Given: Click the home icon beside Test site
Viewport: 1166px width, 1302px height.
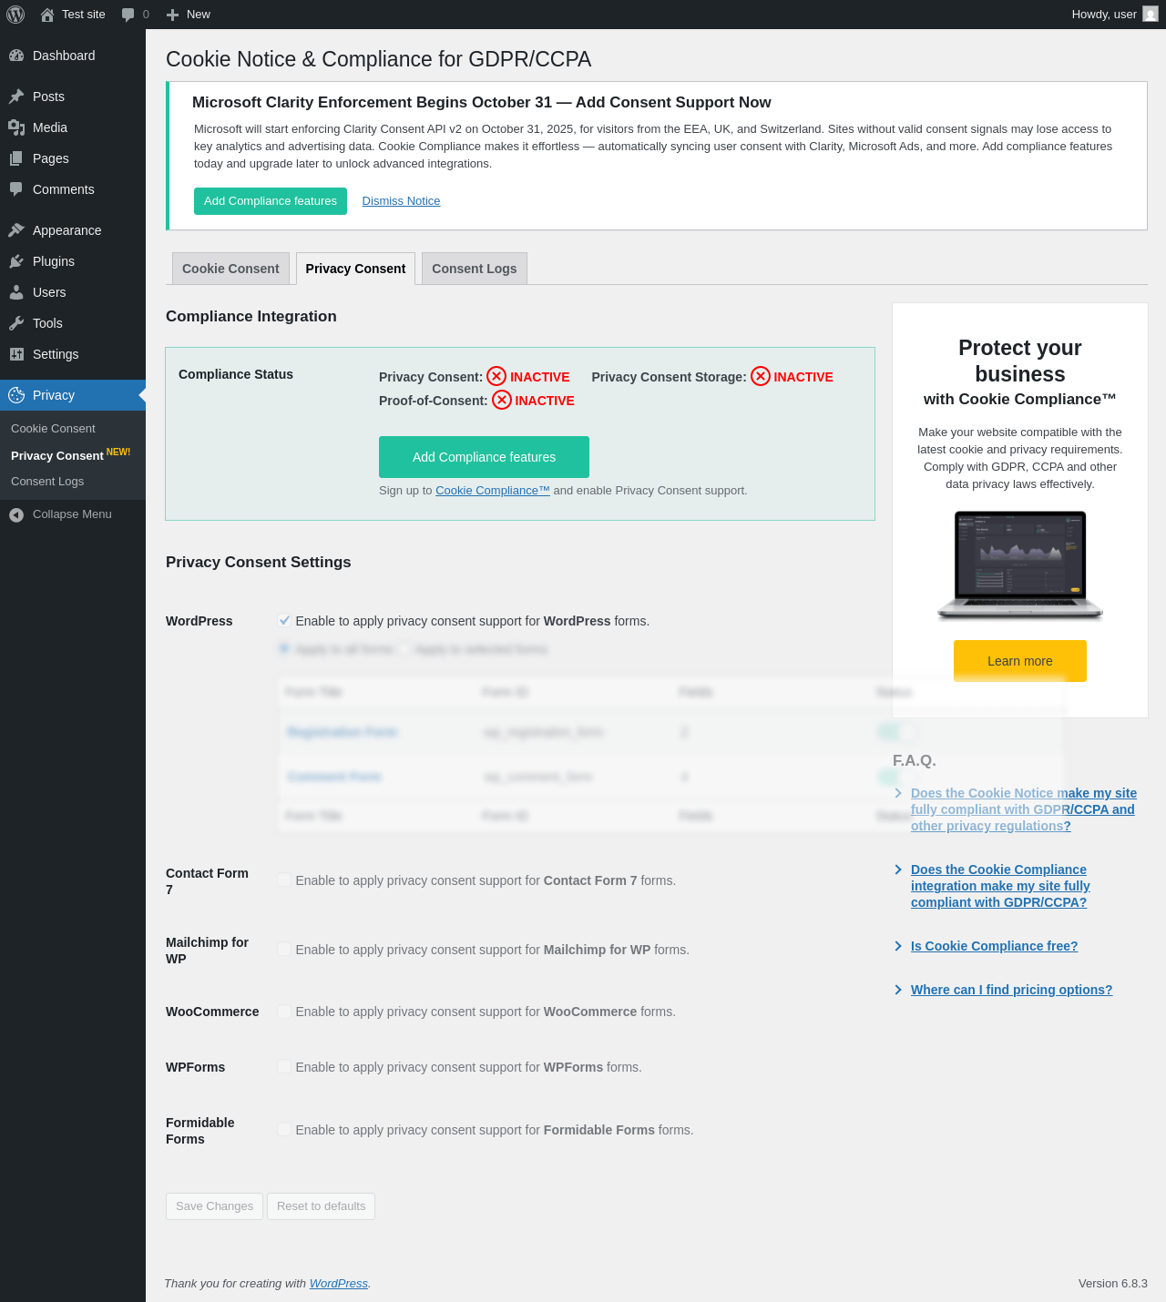Looking at the screenshot, I should [x=47, y=15].
